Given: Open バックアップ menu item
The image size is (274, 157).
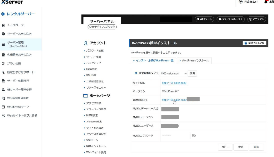Looking at the screenshot, I should click(93, 63).
